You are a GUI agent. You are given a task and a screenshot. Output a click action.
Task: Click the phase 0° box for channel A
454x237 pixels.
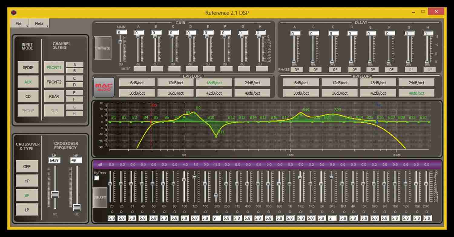[x=297, y=70]
